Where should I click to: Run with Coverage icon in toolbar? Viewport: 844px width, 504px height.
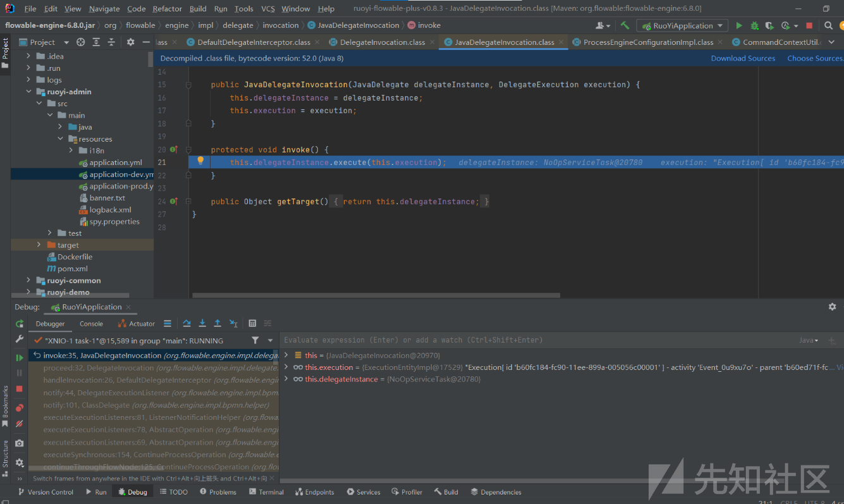click(x=769, y=25)
